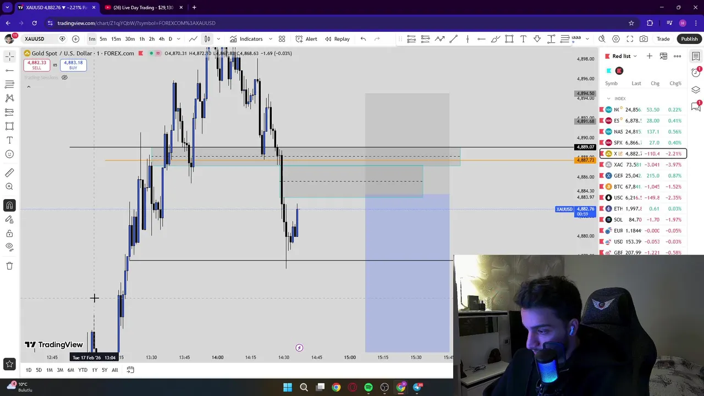Image resolution: width=704 pixels, height=396 pixels.
Task: Undo last chart action
Action: [x=363, y=38]
